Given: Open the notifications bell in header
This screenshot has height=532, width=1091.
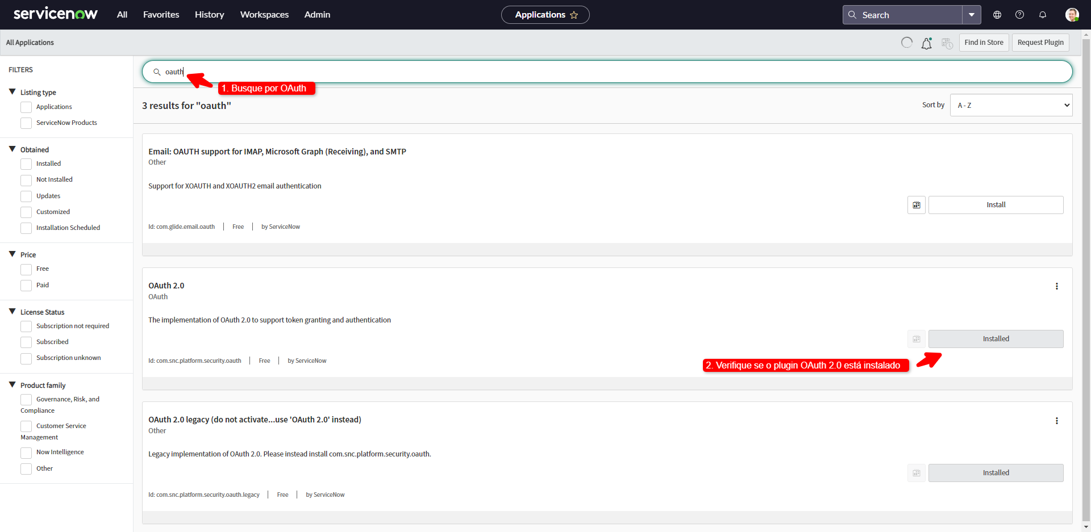Looking at the screenshot, I should (1043, 15).
